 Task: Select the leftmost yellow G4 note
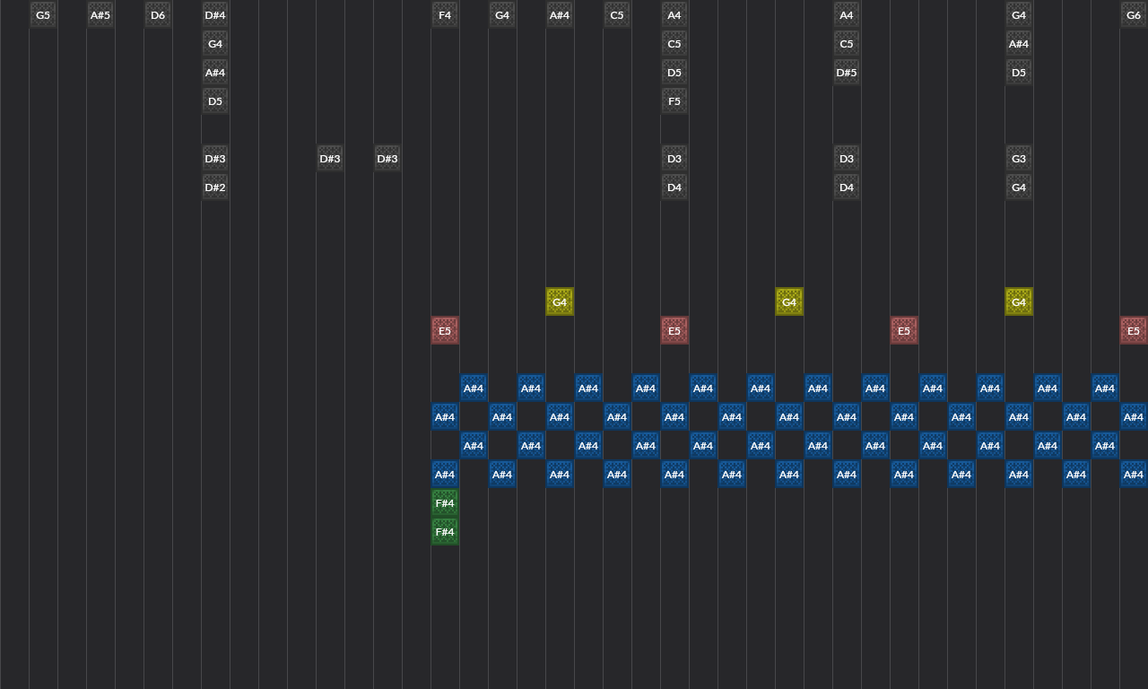pos(560,302)
